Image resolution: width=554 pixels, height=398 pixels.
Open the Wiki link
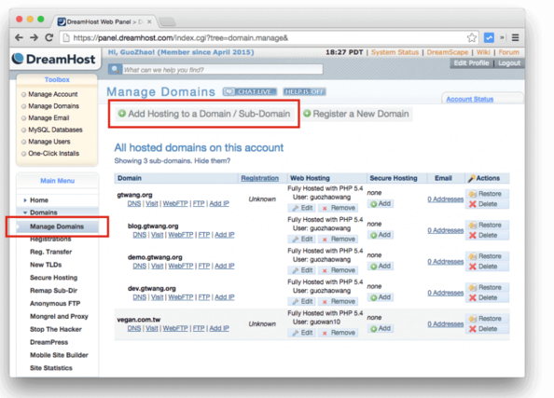(x=483, y=52)
